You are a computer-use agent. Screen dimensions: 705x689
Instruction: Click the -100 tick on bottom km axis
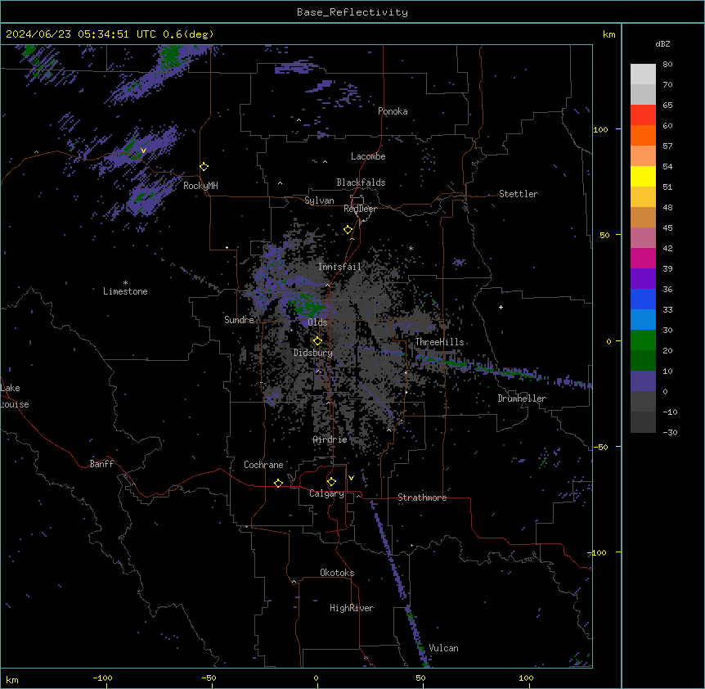102,678
